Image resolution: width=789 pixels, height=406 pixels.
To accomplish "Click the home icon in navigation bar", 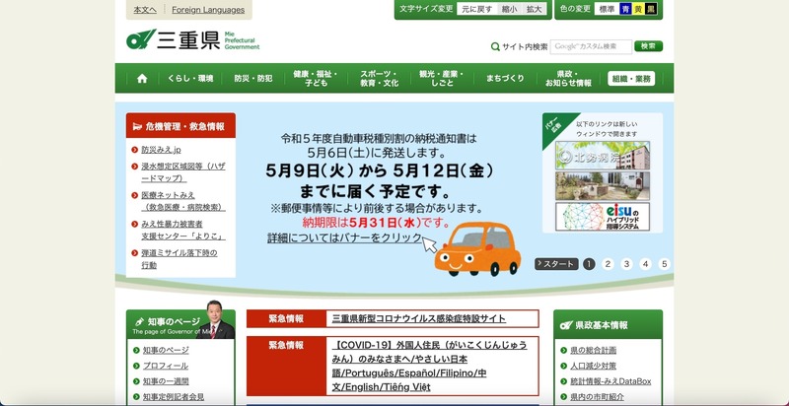I will click(x=142, y=79).
